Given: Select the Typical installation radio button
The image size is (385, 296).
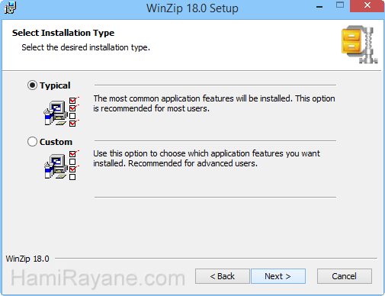Looking at the screenshot, I should (x=32, y=85).
